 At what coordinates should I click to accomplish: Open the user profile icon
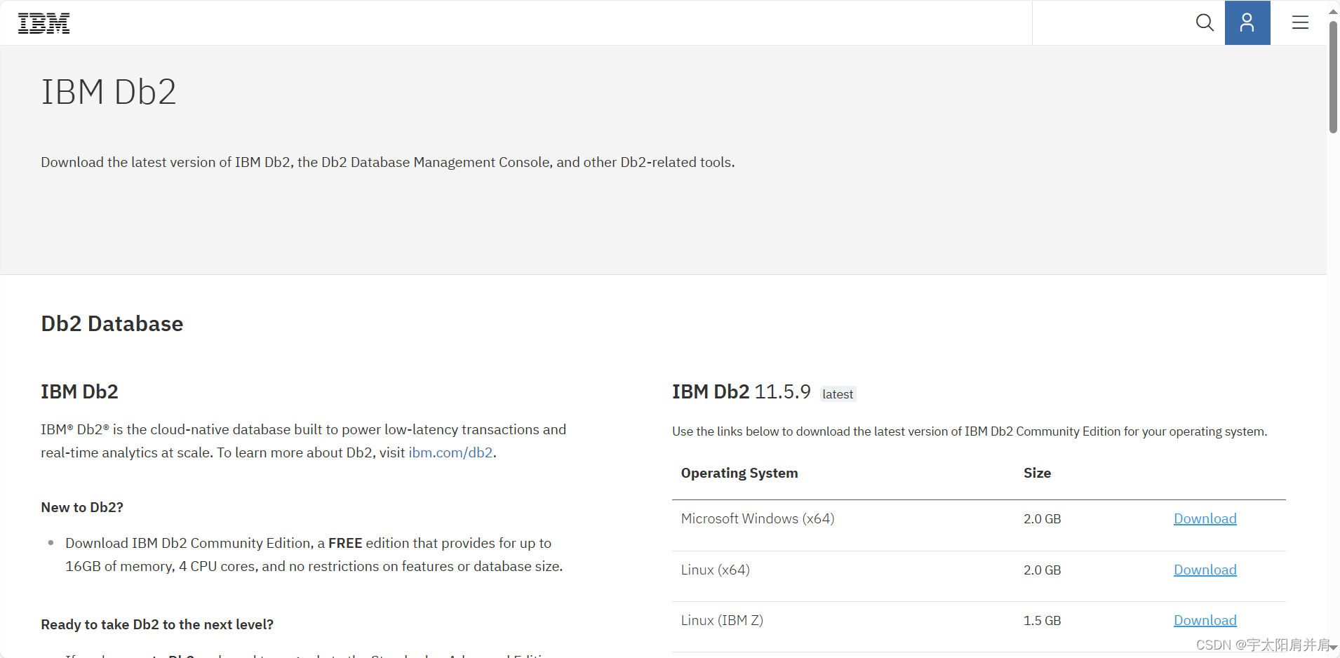1247,22
